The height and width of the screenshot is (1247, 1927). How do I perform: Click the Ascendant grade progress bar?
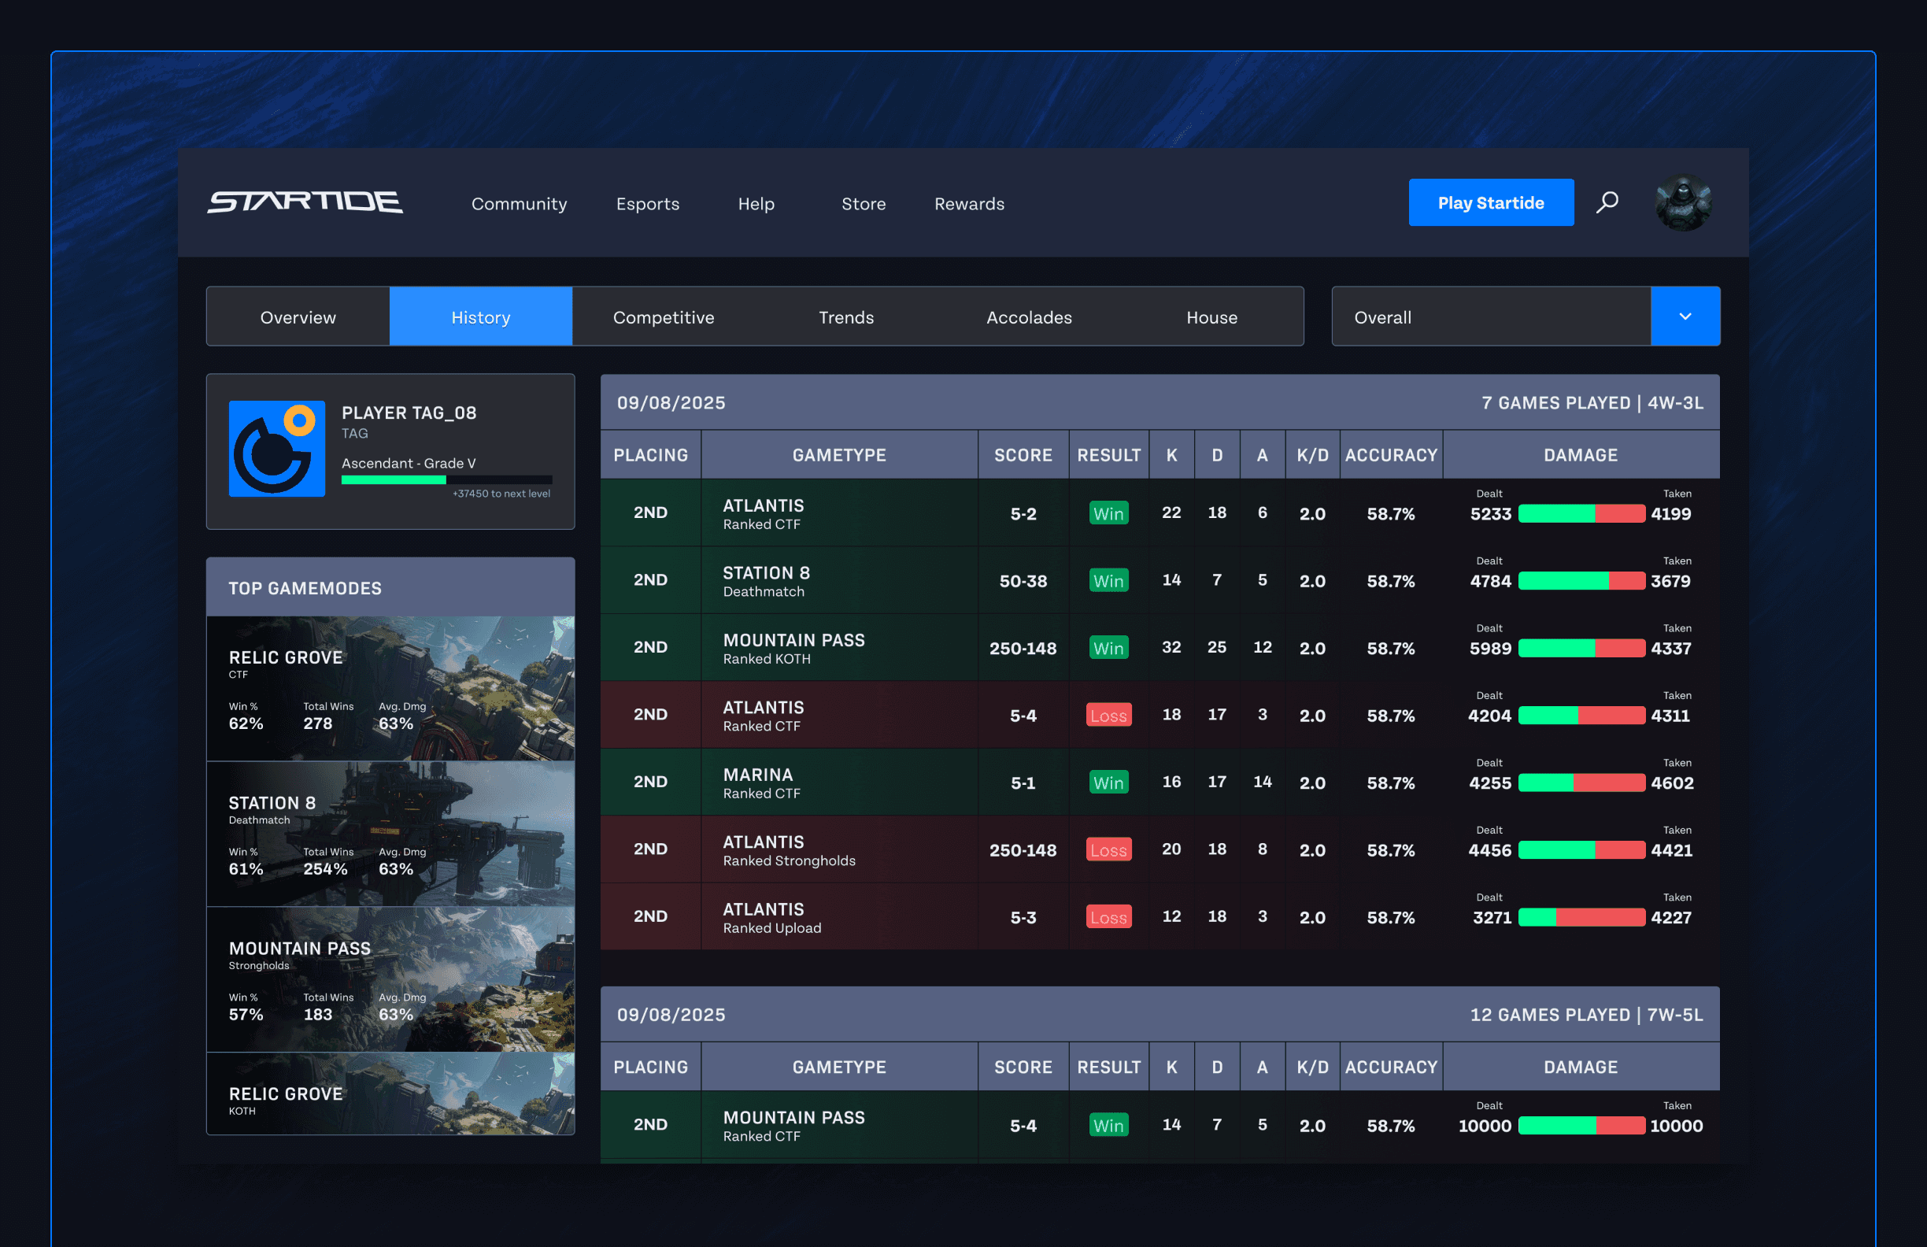[x=446, y=479]
